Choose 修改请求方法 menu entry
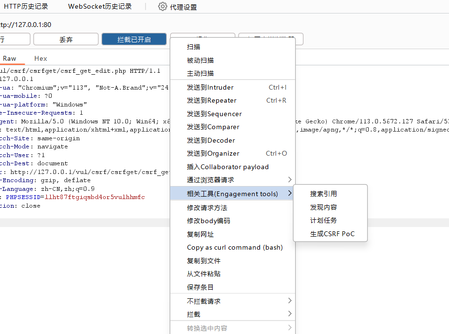449x334 pixels. [x=207, y=208]
